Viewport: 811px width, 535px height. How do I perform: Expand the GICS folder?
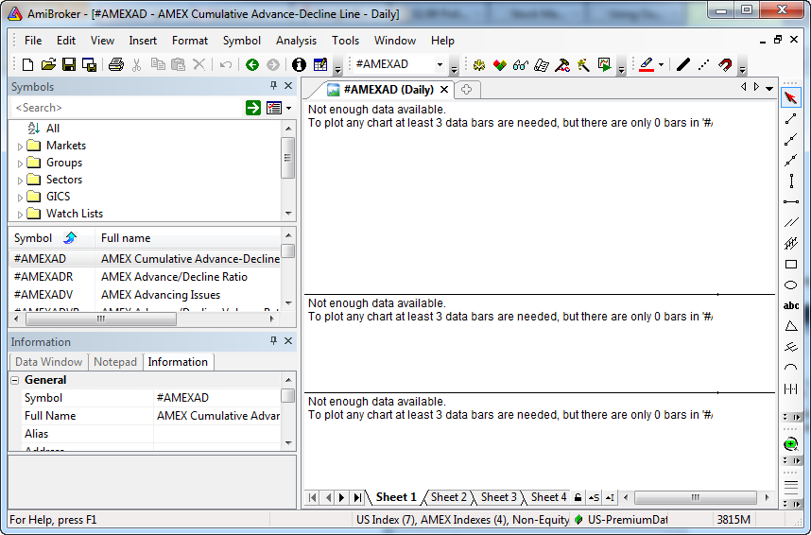click(20, 198)
